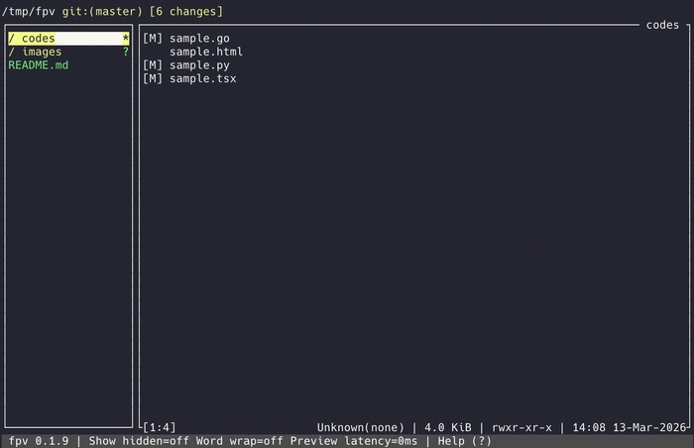Select README.md in the file list
Image resolution: width=694 pixels, height=448 pixels.
tap(38, 64)
